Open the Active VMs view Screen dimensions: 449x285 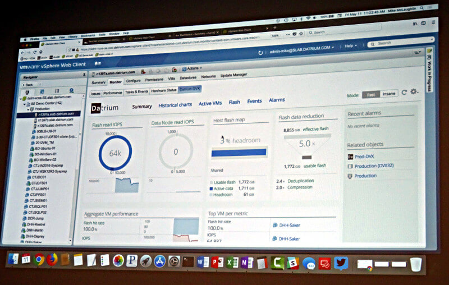(210, 103)
